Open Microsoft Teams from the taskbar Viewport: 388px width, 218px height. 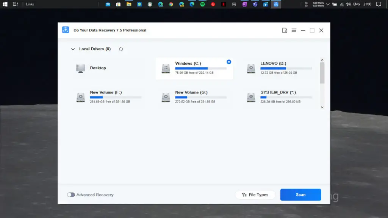[x=255, y=4]
